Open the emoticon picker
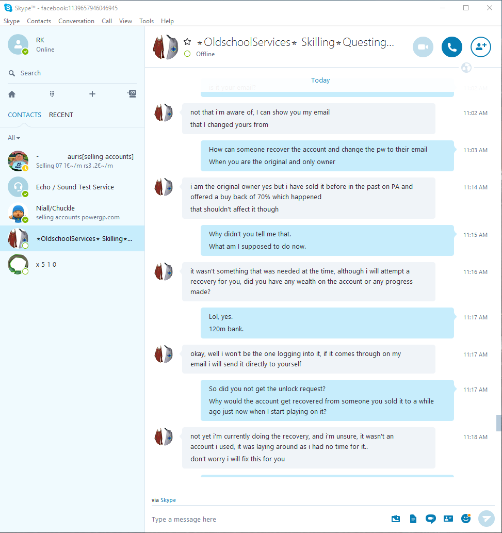Viewport: 502px width, 533px height. pos(466,519)
